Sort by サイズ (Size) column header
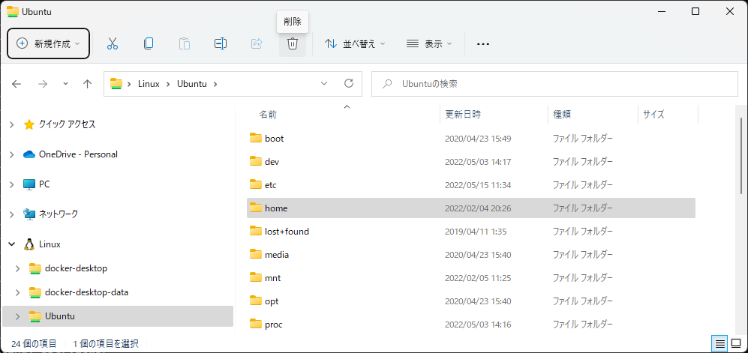748x353 pixels. pos(653,115)
